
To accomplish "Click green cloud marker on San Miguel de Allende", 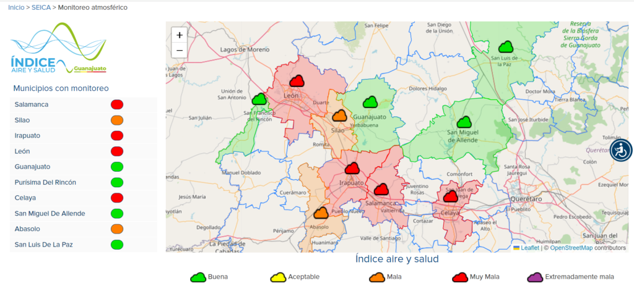I will pyautogui.click(x=464, y=122).
